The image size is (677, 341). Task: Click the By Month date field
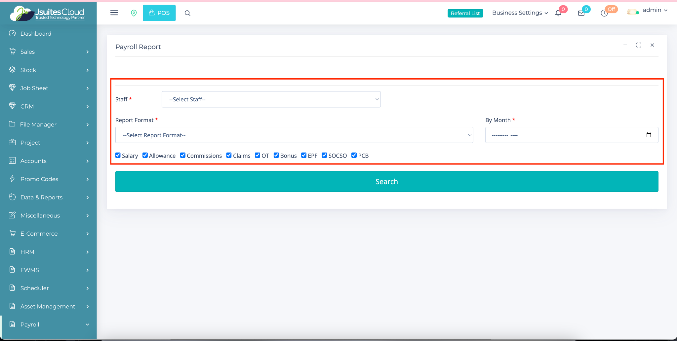pyautogui.click(x=562, y=135)
